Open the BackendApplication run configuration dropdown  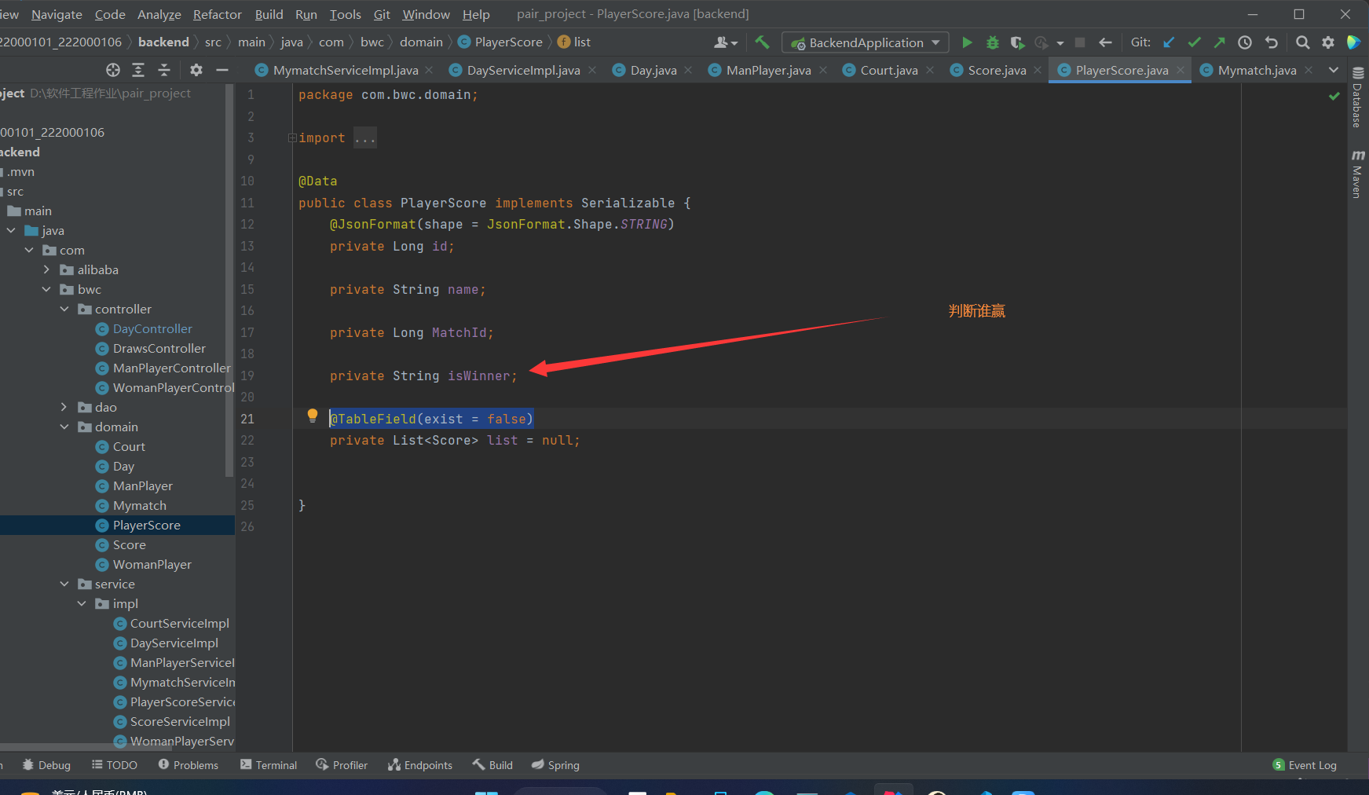(866, 42)
